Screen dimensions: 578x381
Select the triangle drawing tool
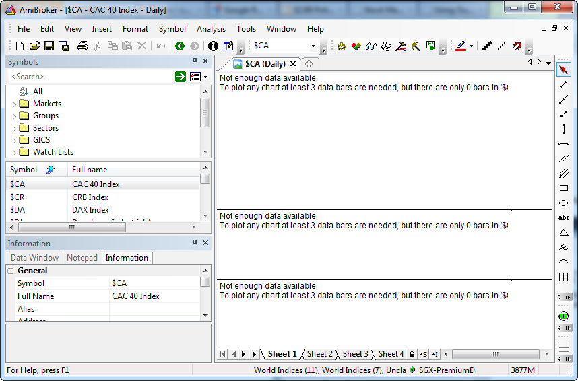(564, 232)
